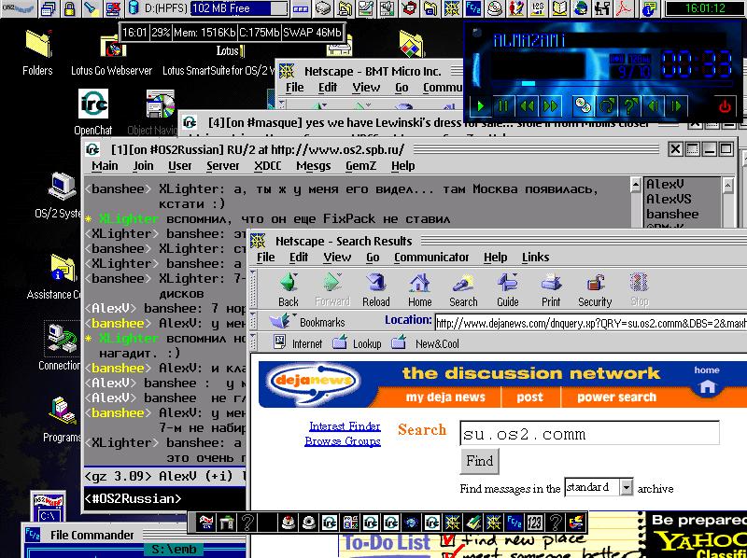Image resolution: width=747 pixels, height=558 pixels.
Task: Open the help question-mark button in media player
Action: (629, 106)
